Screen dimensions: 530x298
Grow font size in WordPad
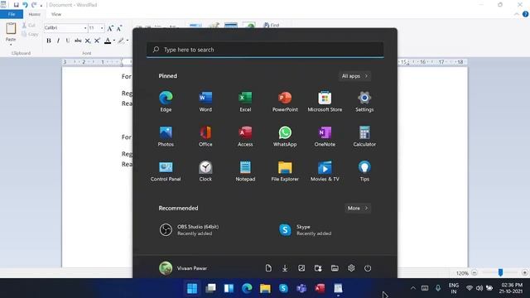click(x=110, y=28)
